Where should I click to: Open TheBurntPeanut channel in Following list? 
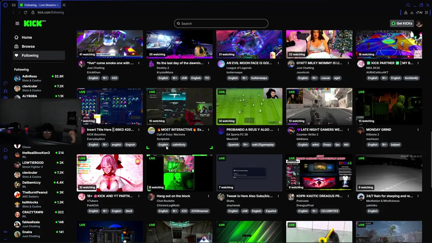coord(39,194)
